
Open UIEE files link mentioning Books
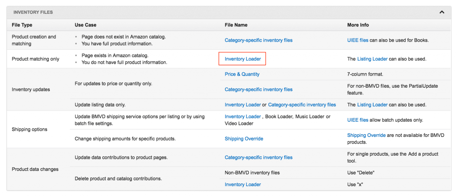(358, 40)
